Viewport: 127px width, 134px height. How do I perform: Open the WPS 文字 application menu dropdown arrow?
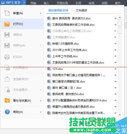(24, 3)
